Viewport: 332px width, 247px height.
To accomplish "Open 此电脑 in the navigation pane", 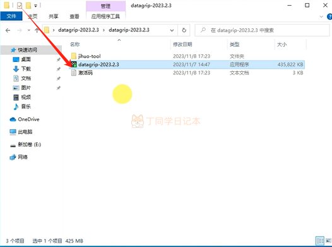I will coord(25,132).
